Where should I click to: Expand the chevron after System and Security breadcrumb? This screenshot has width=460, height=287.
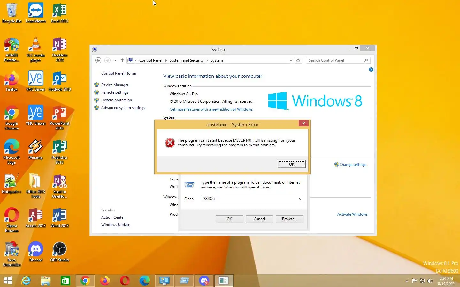tap(207, 60)
